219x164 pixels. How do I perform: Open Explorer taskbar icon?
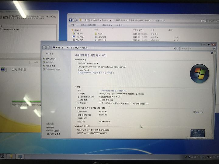tap(11, 156)
